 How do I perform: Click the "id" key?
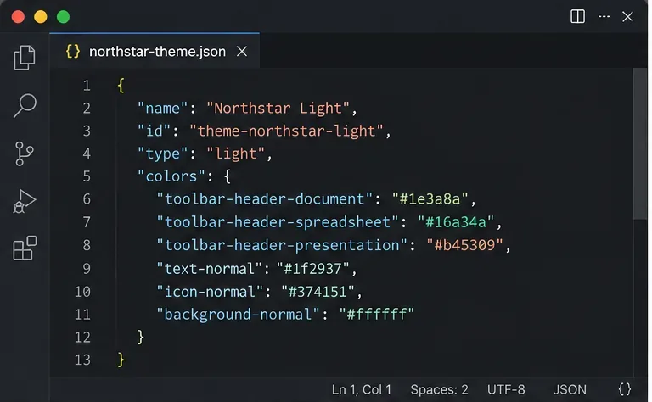tap(155, 131)
